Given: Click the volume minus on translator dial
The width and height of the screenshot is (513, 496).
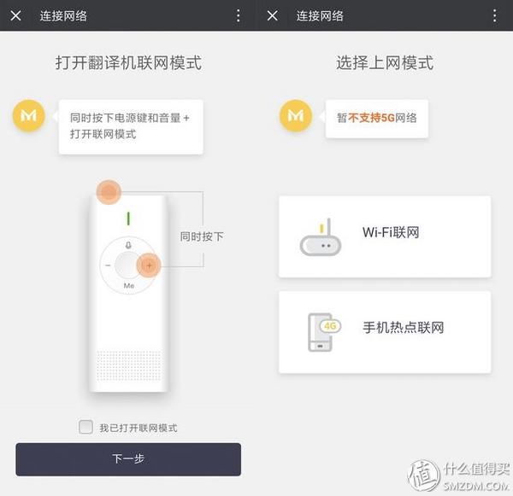Looking at the screenshot, I should tap(108, 266).
